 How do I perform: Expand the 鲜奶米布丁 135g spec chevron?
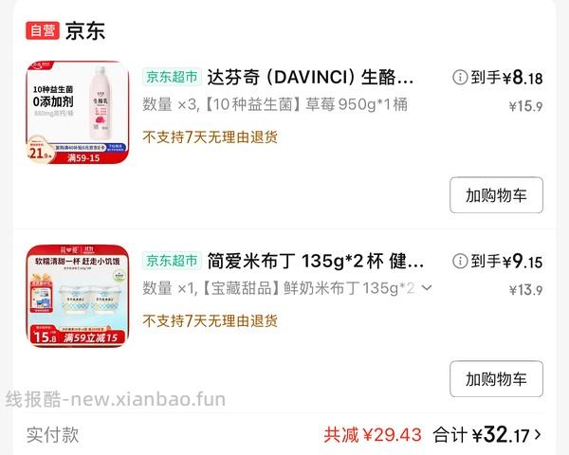(x=427, y=288)
